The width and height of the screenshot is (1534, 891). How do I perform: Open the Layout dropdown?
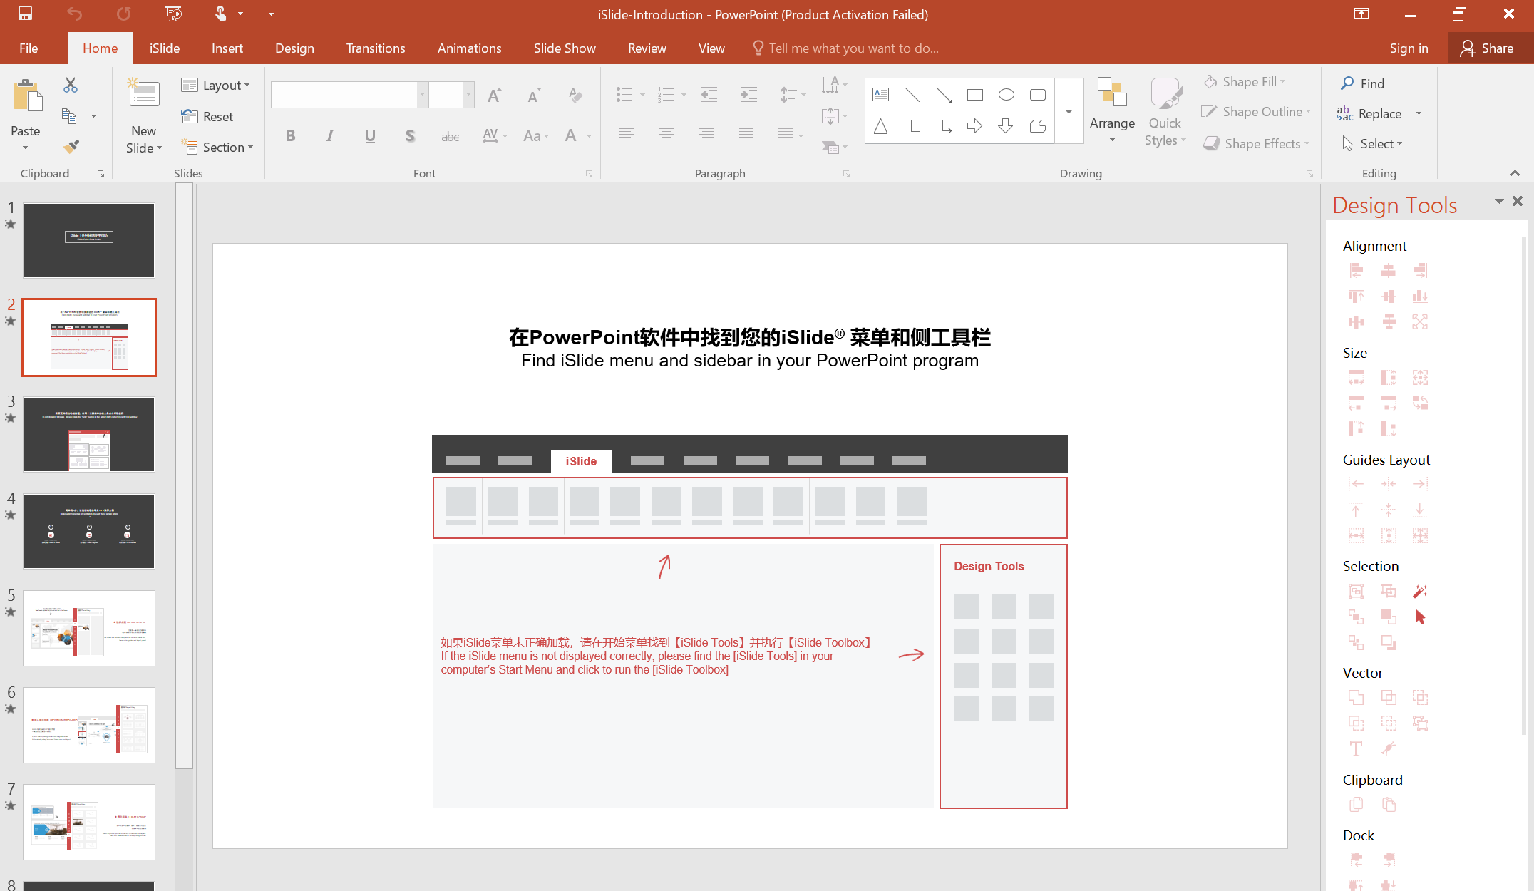216,86
